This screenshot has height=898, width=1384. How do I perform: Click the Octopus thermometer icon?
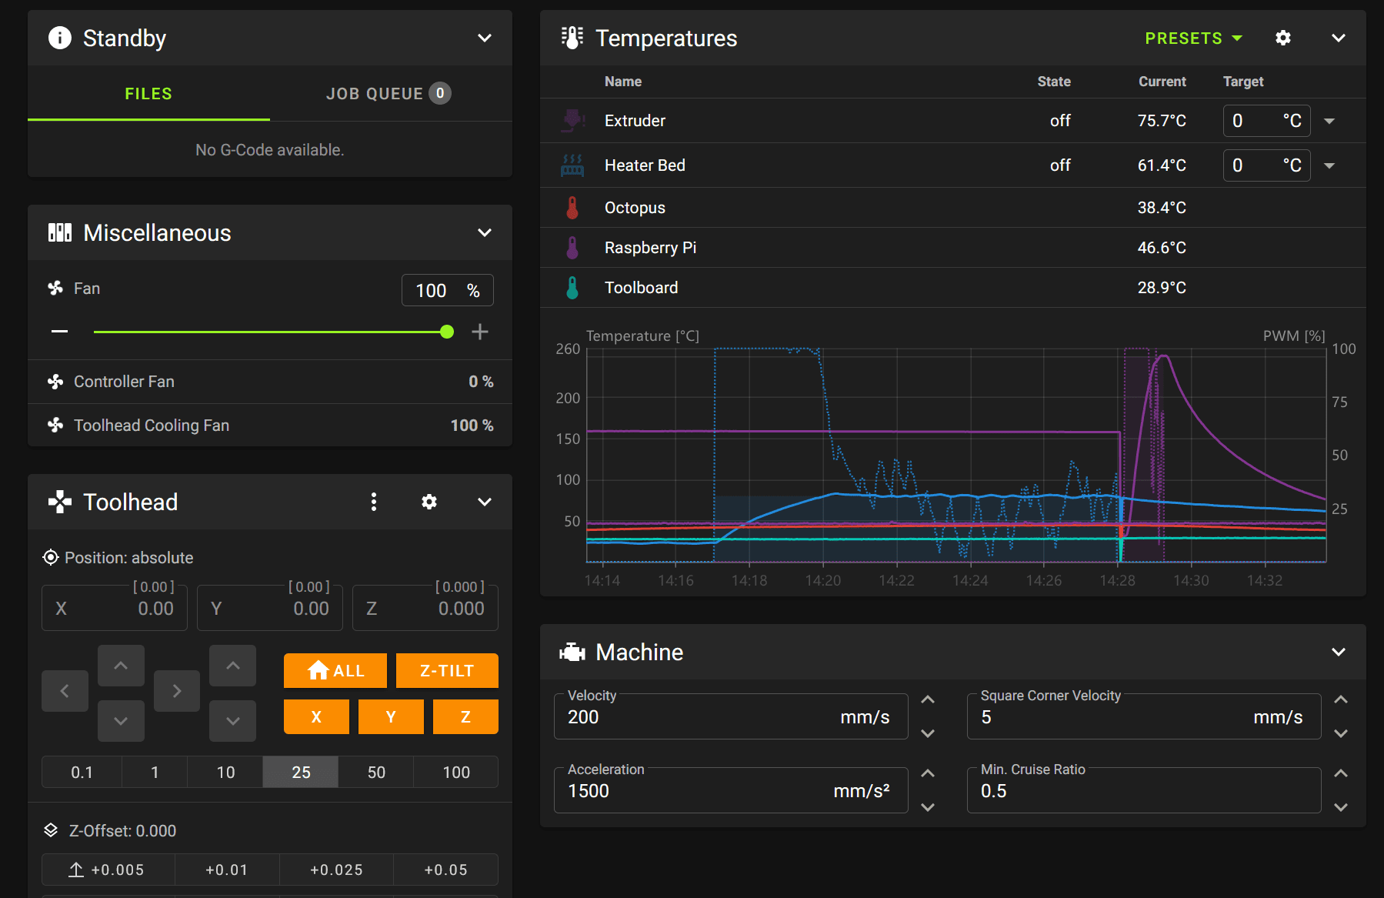tap(572, 208)
